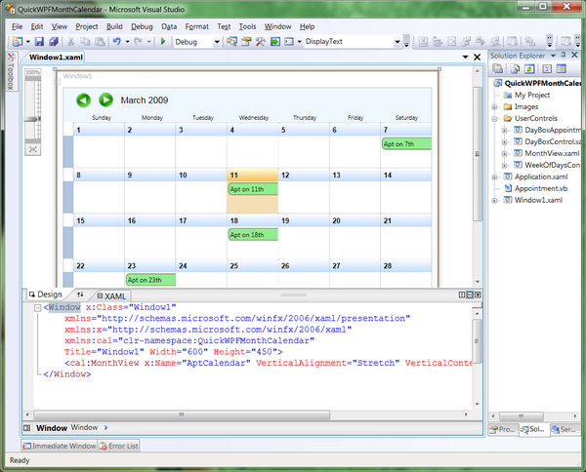Image resolution: width=586 pixels, height=472 pixels.
Task: Open the Toolbox wrench-and-hammer toolbar icon
Action: 261,41
